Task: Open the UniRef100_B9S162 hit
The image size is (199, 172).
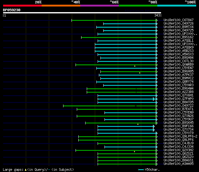Action: (178, 37)
